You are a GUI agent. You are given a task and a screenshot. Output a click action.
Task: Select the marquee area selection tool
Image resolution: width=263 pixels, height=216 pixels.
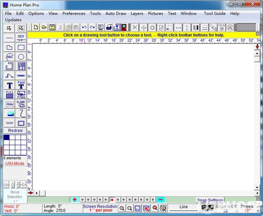tap(21, 28)
